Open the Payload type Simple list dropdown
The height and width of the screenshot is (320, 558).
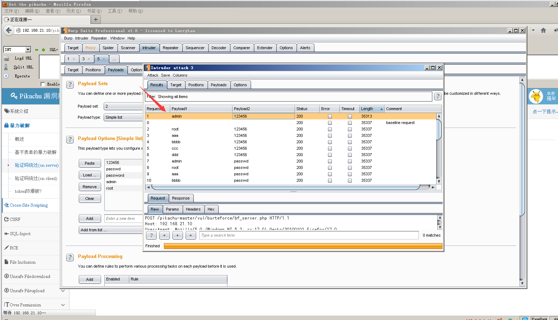click(123, 117)
